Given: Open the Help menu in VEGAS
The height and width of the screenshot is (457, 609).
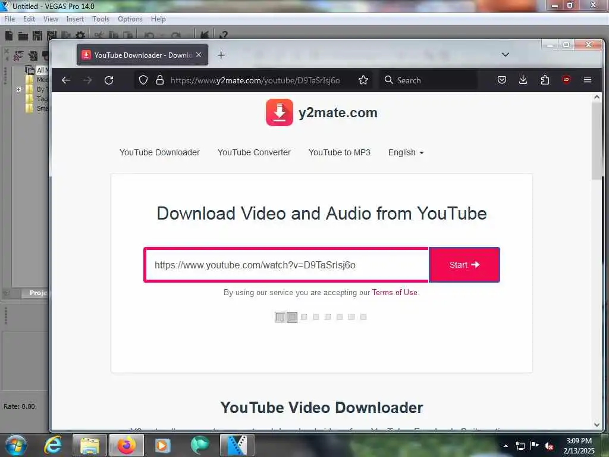Looking at the screenshot, I should [x=158, y=19].
